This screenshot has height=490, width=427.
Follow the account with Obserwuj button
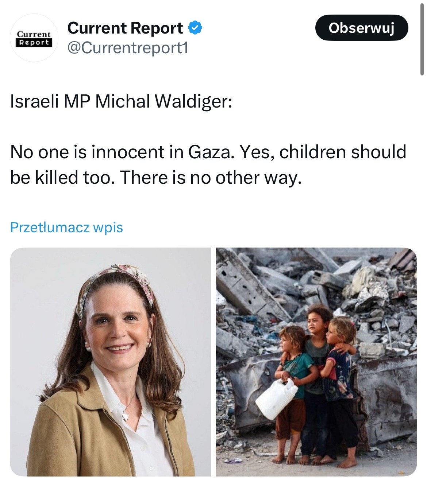[x=361, y=28]
